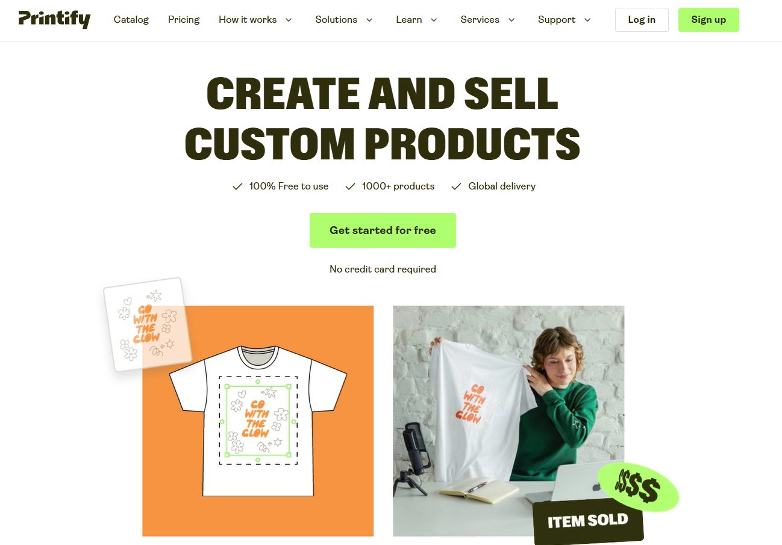Click the Log in button

[642, 20]
